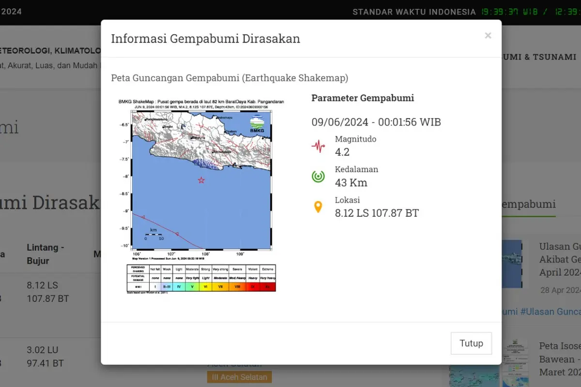
Task: Click the Lokasi label
Action: tap(347, 200)
